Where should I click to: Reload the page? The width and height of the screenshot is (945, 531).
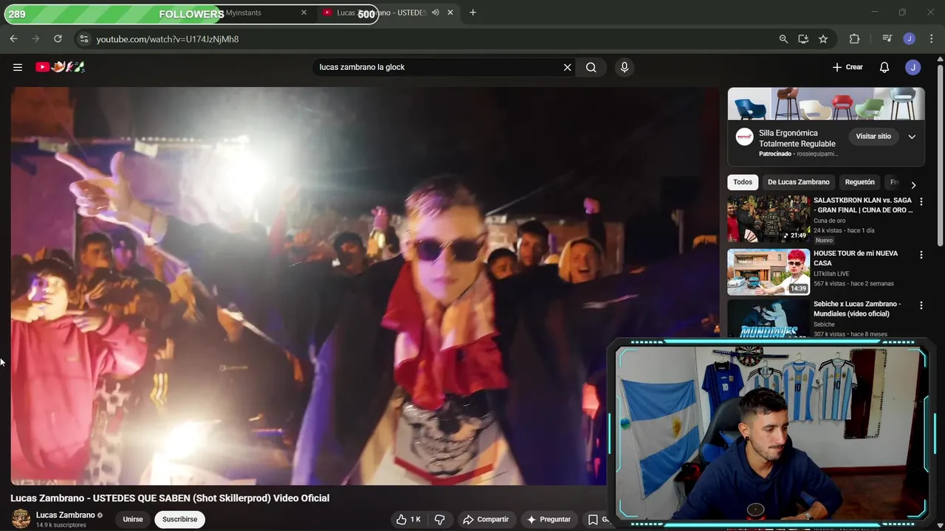(x=58, y=39)
